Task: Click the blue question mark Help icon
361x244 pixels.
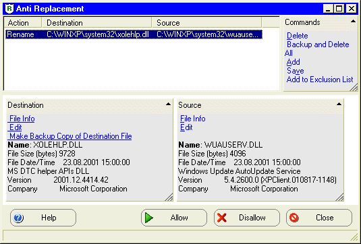Action: click(18, 218)
